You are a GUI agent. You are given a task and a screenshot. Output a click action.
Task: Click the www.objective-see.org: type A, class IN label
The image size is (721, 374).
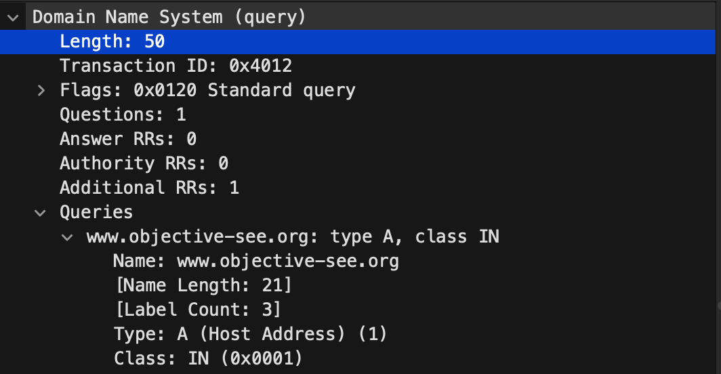coord(293,237)
